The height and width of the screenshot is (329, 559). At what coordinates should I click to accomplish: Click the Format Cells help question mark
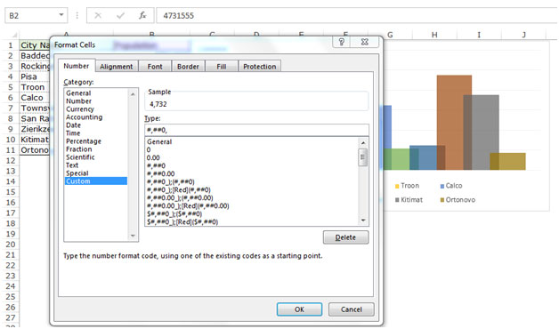341,42
